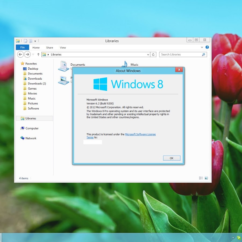The height and width of the screenshot is (242, 242).
Task: Show hidden icons in system tray
Action: [x=233, y=238]
